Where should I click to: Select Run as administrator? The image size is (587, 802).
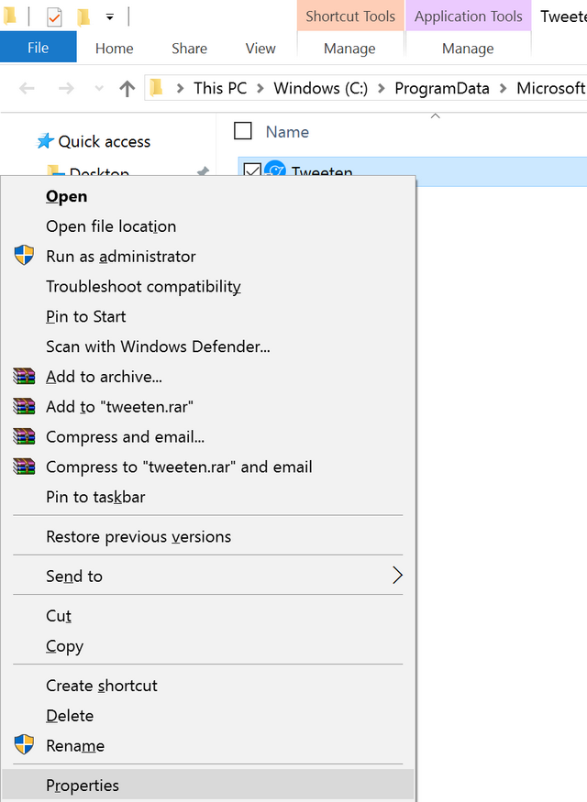click(208, 257)
